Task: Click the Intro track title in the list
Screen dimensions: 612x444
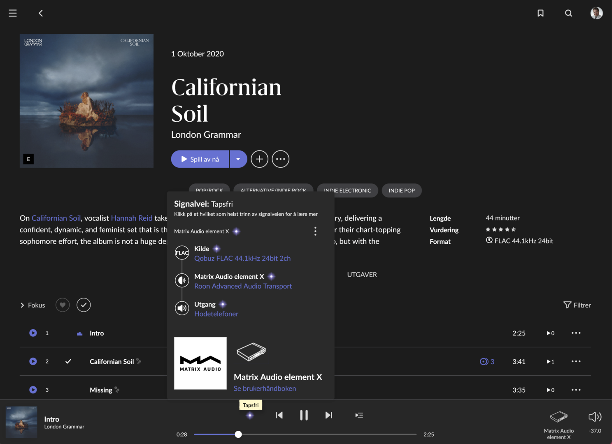Action: 97,333
